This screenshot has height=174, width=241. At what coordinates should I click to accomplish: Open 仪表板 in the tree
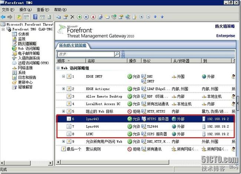point(23,34)
